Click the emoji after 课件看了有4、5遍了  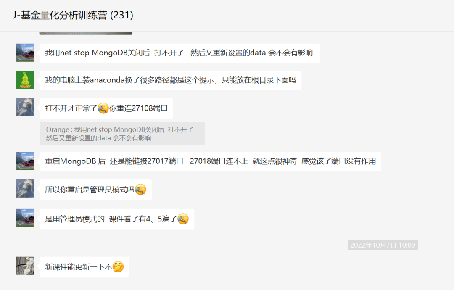pos(183,219)
